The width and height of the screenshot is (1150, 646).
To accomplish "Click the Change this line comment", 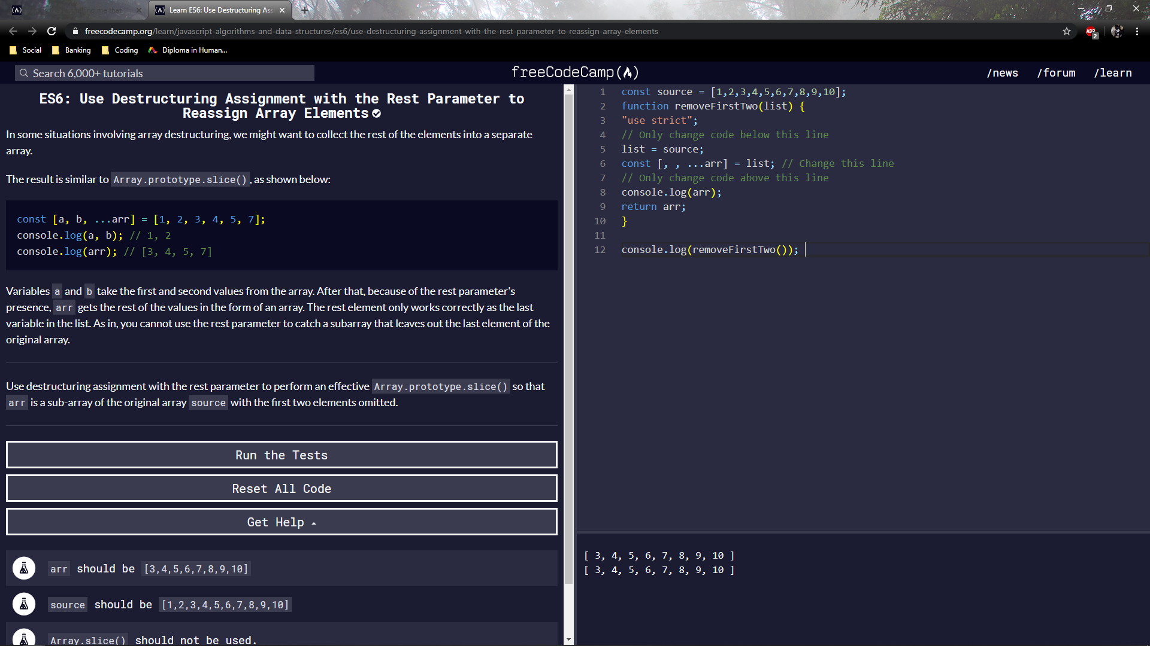I will pos(837,163).
